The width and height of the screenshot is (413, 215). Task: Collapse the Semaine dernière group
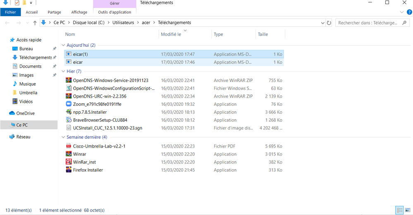pos(63,137)
